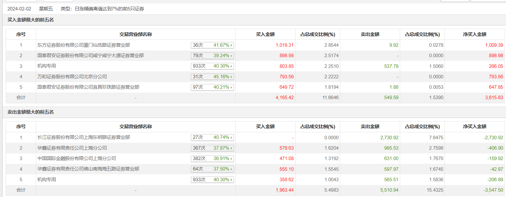The width and height of the screenshot is (506, 197).
Task: Click 卖出金额 header in the sell table
Action: 370,127
